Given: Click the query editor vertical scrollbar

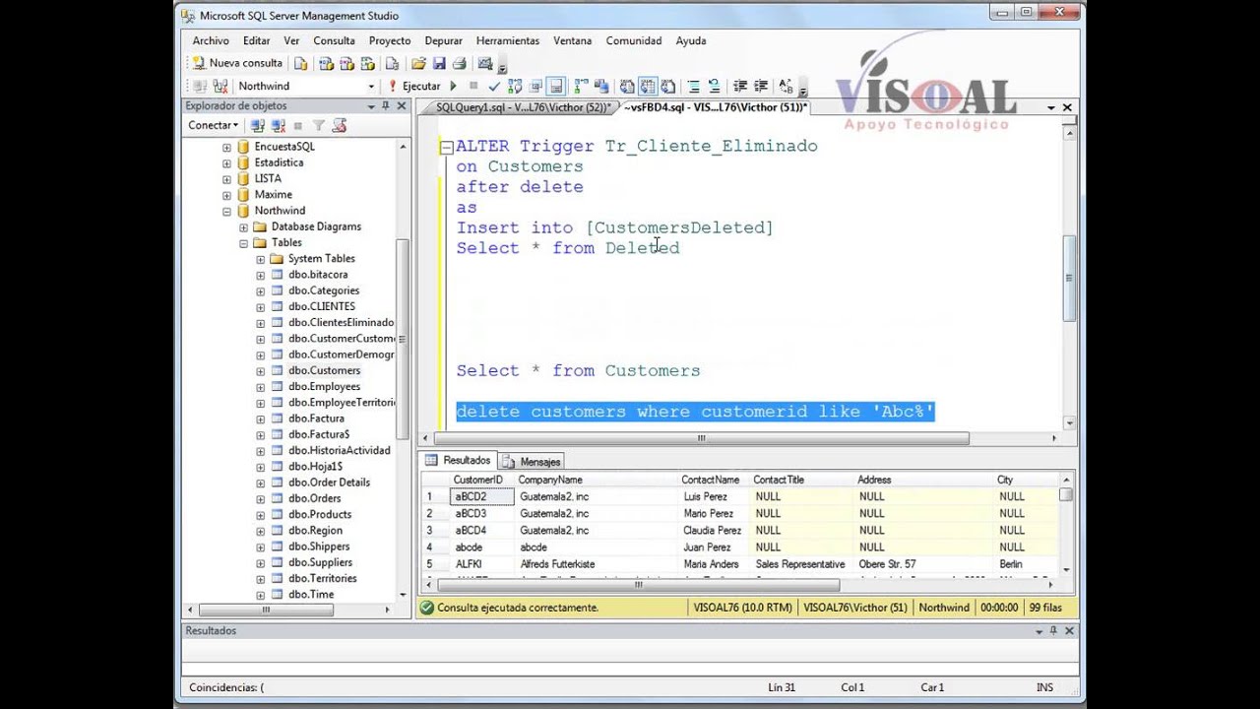Looking at the screenshot, I should 1068,279.
